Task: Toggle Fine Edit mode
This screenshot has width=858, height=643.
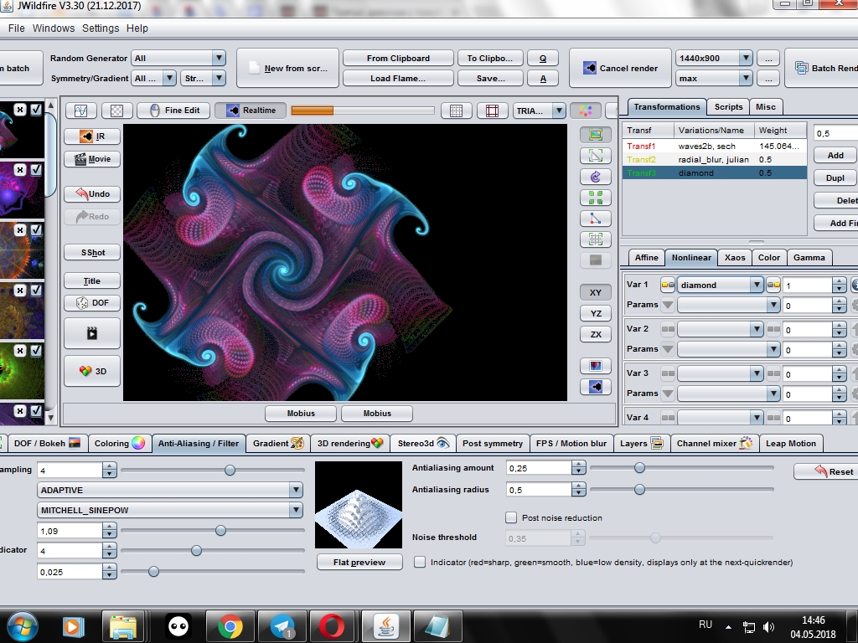Action: click(x=174, y=111)
